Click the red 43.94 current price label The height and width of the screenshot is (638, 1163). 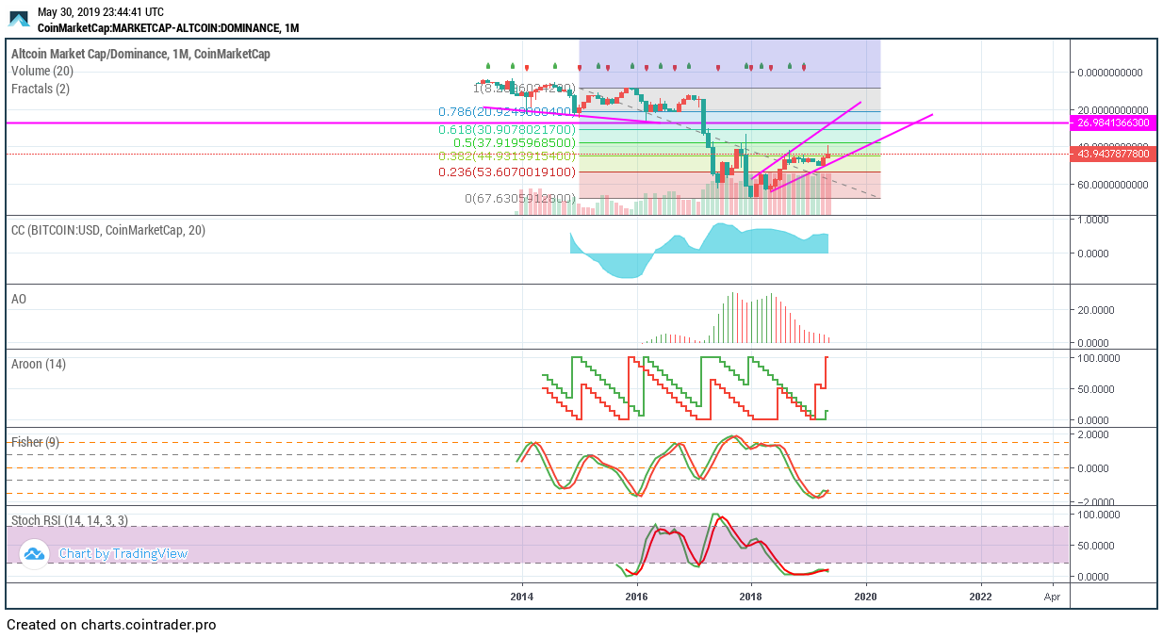click(x=1113, y=154)
